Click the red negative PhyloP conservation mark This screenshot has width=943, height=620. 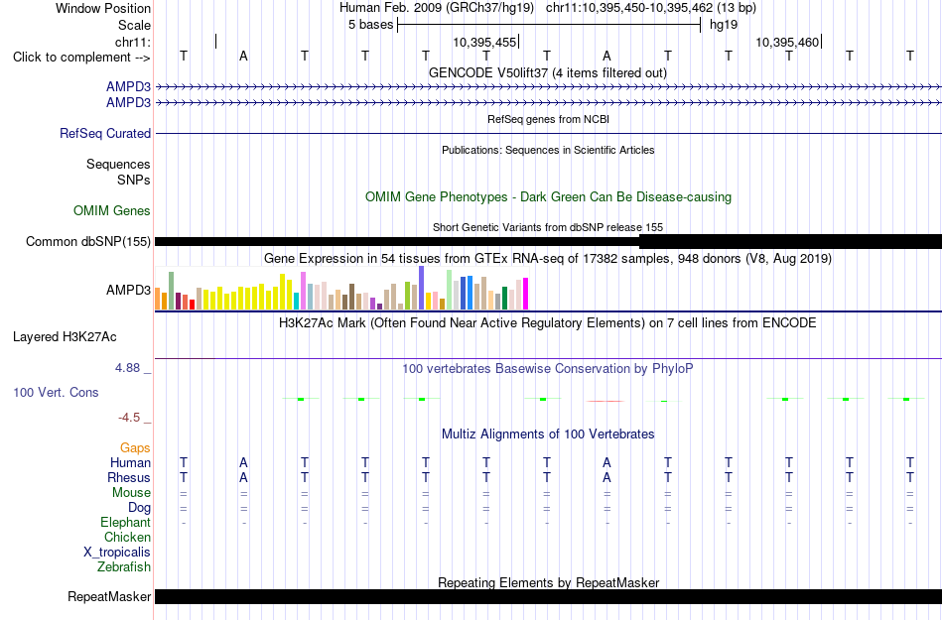pos(606,401)
